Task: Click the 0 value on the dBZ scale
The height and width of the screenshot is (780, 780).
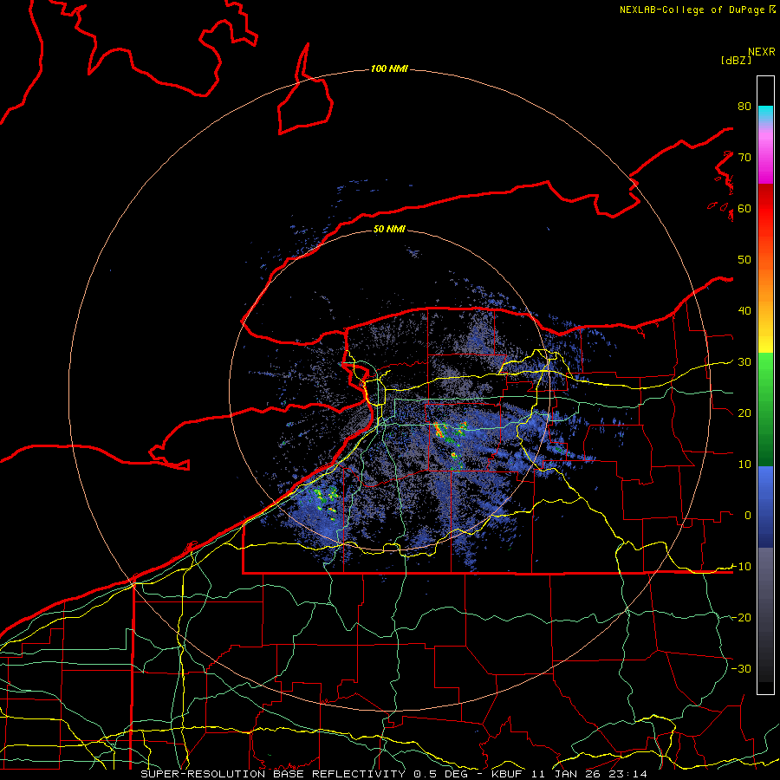Action: tap(748, 516)
